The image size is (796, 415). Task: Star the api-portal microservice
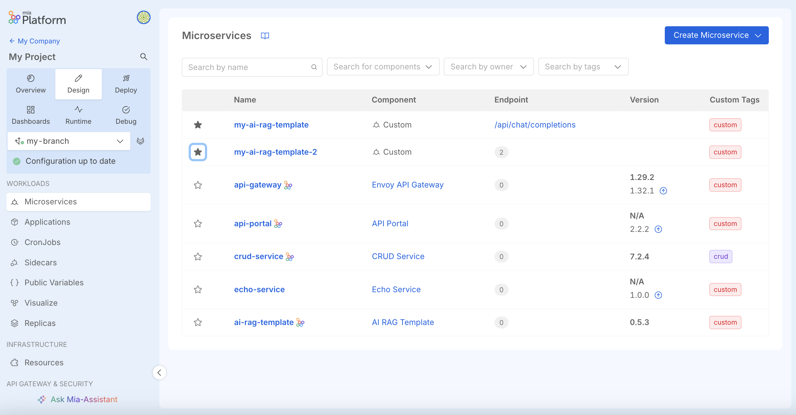[x=198, y=223]
